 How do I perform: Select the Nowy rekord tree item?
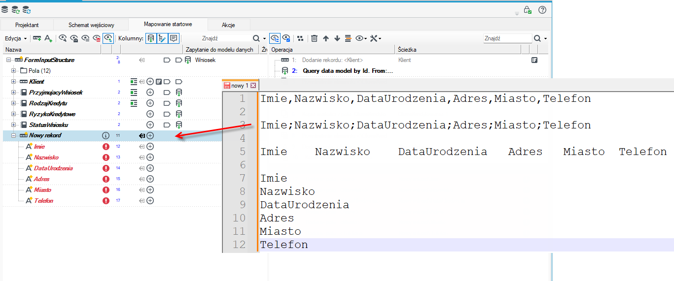click(45, 135)
